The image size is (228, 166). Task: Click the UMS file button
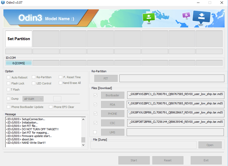tap(112, 132)
